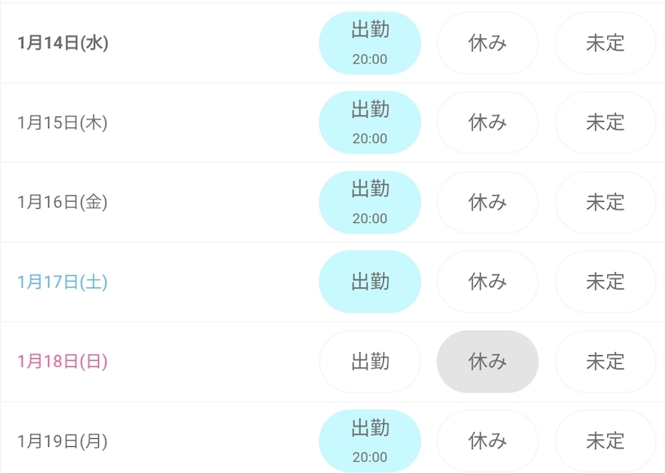Screen dimensions: 665x473
Task: Mark 1月16日(金) as 休み
Action: point(488,202)
